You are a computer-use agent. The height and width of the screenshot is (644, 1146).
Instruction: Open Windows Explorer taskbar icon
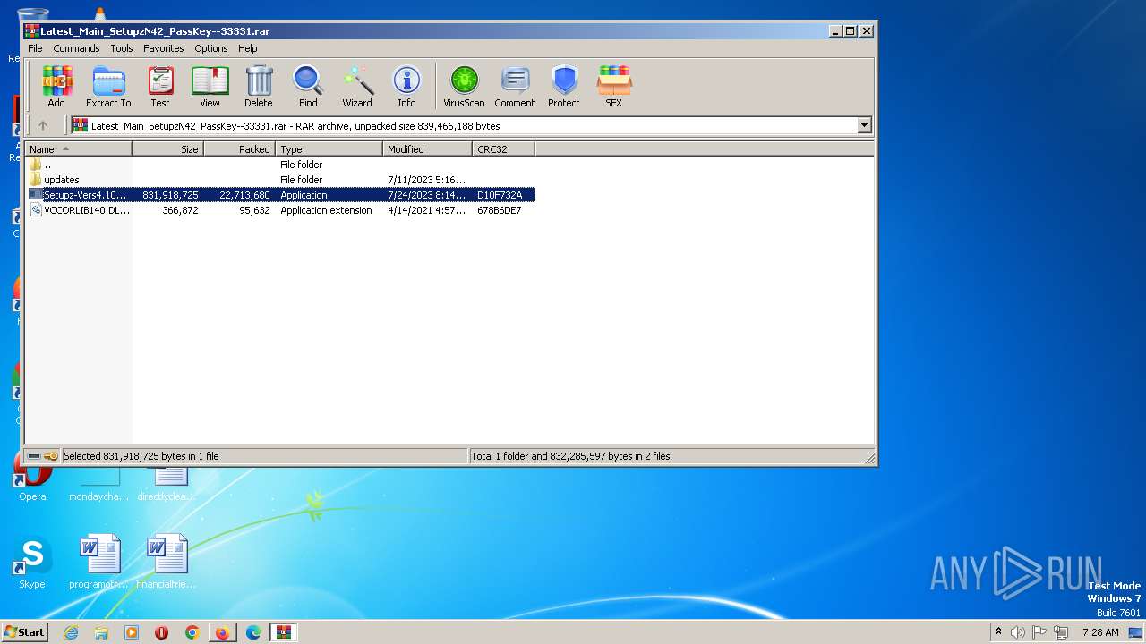101,632
